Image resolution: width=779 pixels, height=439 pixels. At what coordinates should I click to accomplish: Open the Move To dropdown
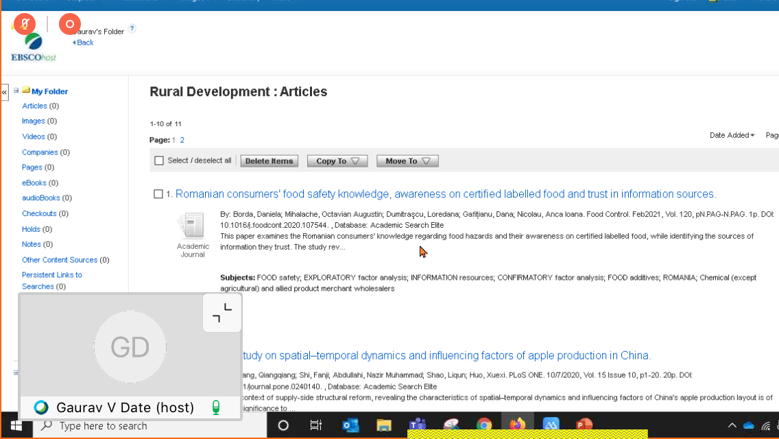407,161
